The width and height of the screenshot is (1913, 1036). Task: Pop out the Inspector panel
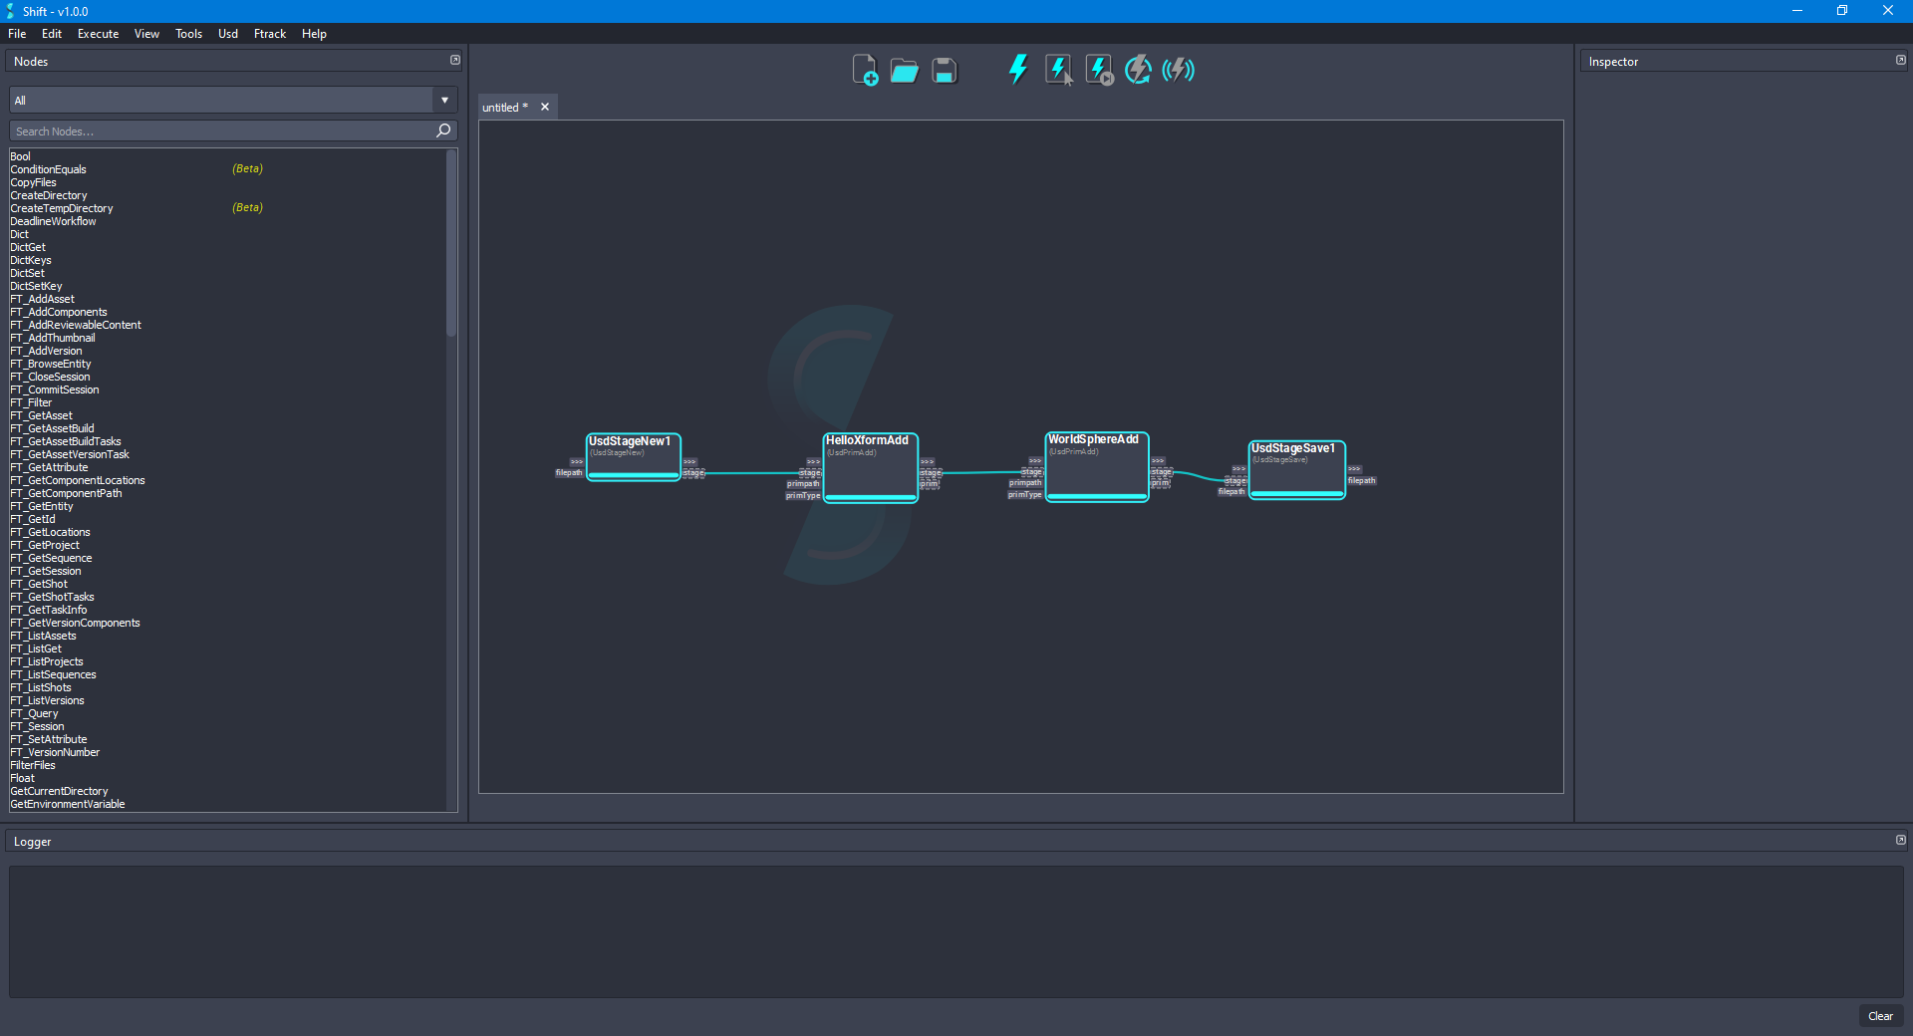(1899, 60)
